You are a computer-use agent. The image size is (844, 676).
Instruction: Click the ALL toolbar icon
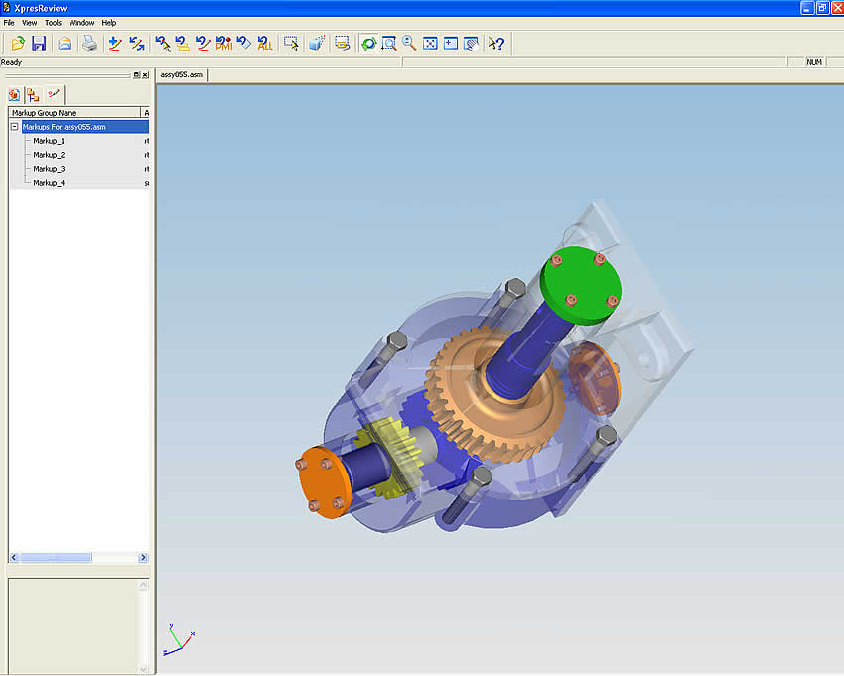point(265,43)
